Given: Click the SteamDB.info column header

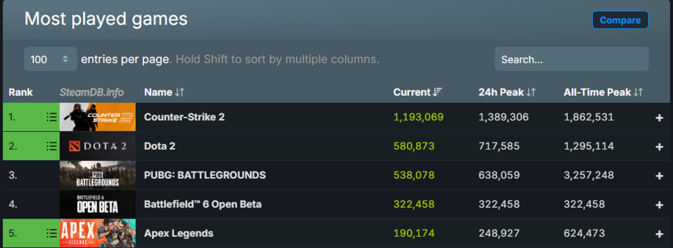Looking at the screenshot, I should (x=92, y=92).
